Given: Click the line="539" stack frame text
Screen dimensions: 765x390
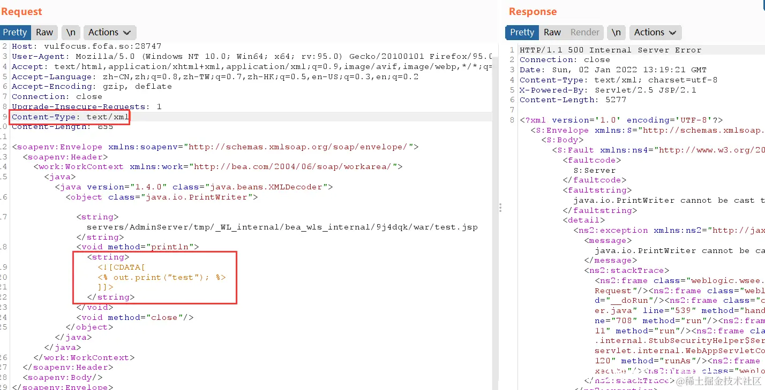Looking at the screenshot, I should pos(680,310).
